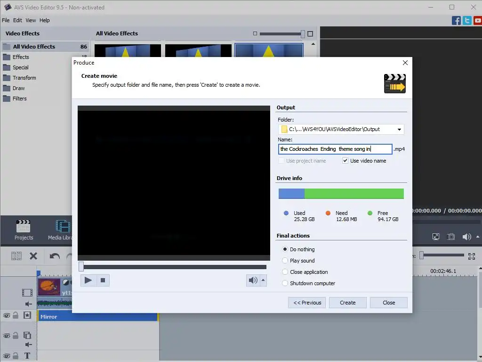
Task: Close the Produce dialog with X
Action: [405, 63]
